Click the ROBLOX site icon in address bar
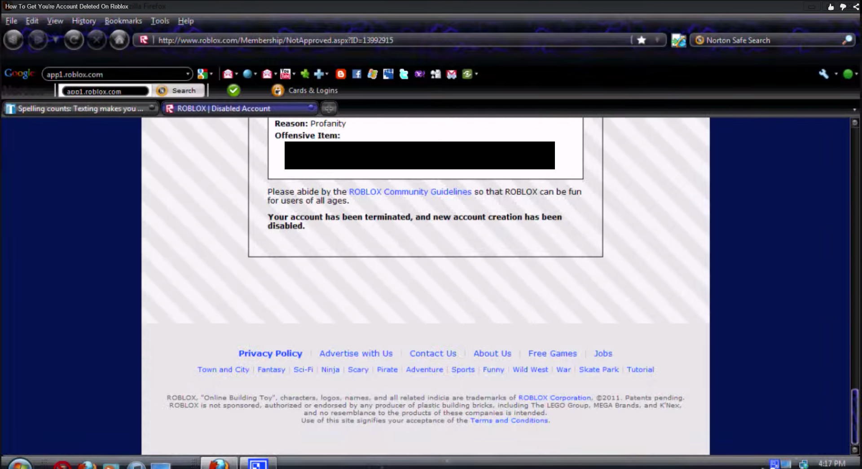This screenshot has width=862, height=469. pos(144,40)
